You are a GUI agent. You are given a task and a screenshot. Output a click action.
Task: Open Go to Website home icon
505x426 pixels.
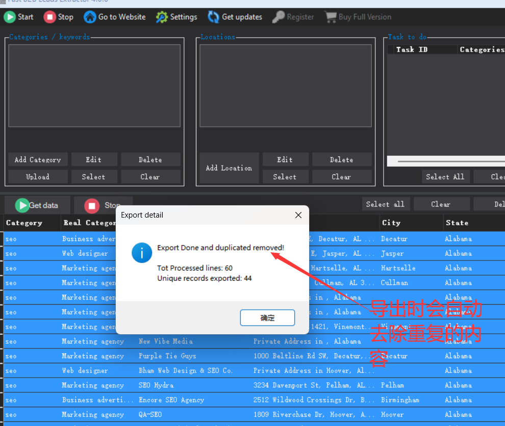click(90, 17)
